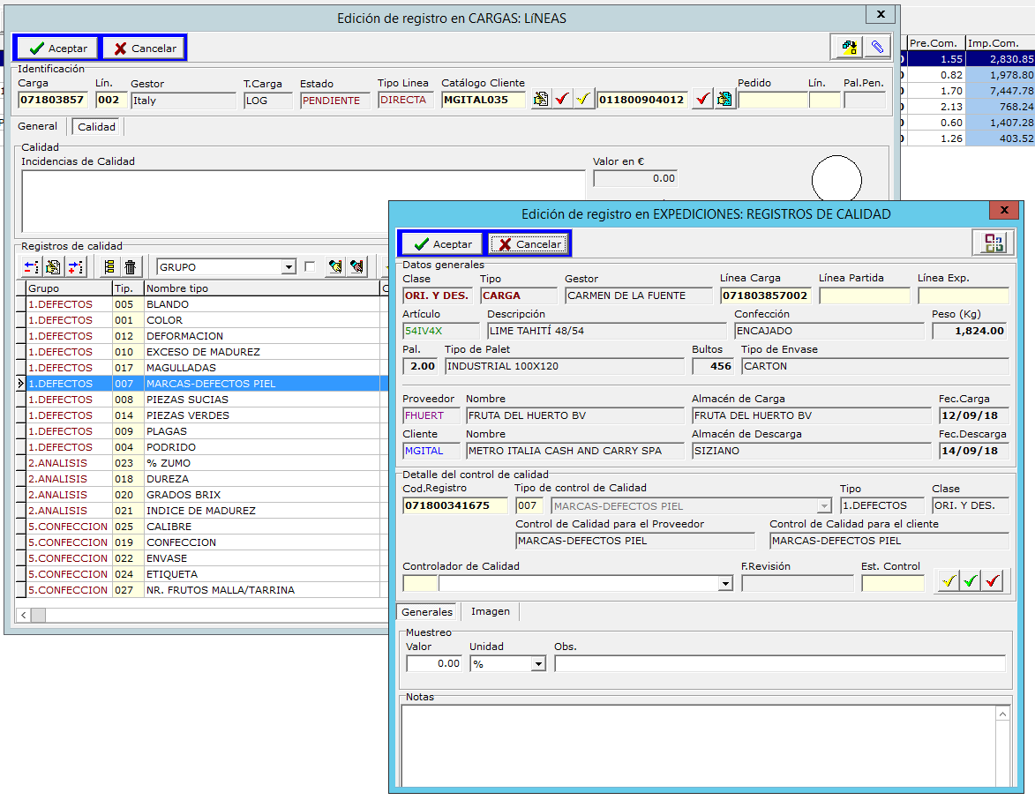The width and height of the screenshot is (1035, 800).
Task: Click the first toolbar icon in Registros de calidad
Action: click(x=31, y=267)
